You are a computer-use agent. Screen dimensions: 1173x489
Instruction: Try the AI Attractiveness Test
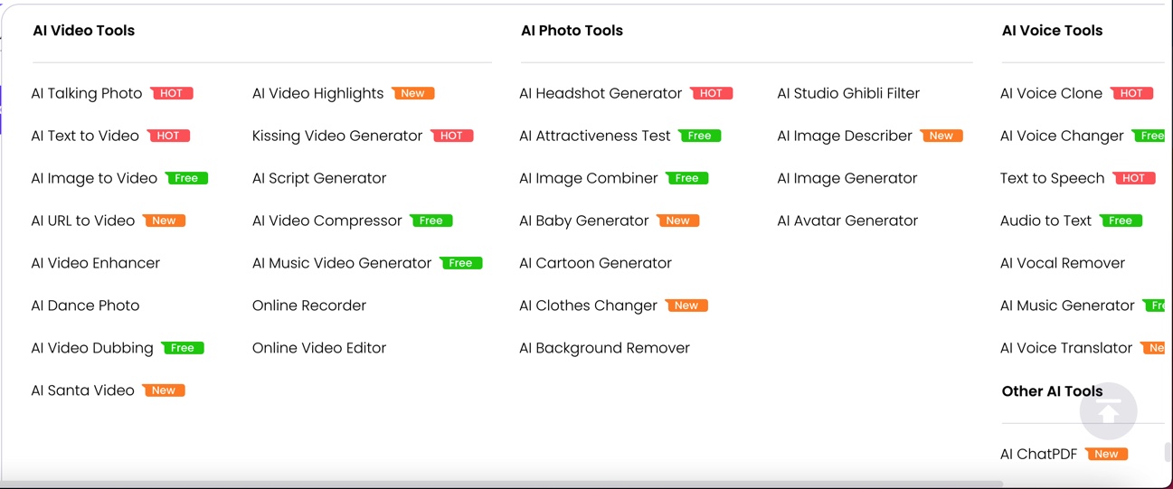click(x=595, y=136)
